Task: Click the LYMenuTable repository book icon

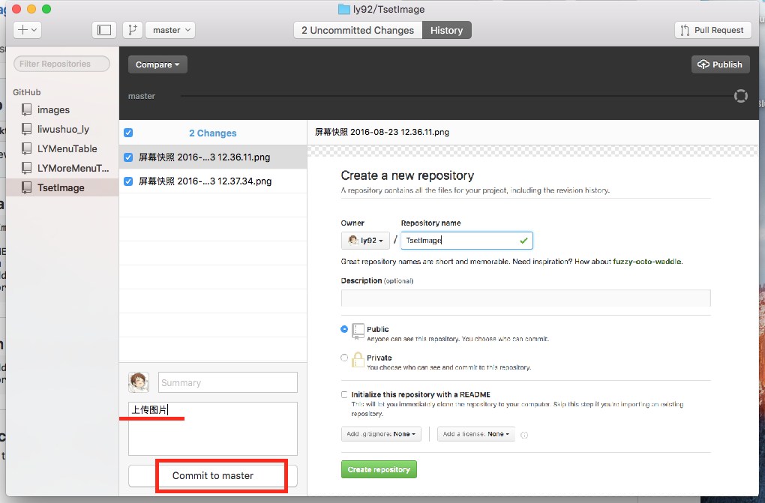Action: [27, 149]
